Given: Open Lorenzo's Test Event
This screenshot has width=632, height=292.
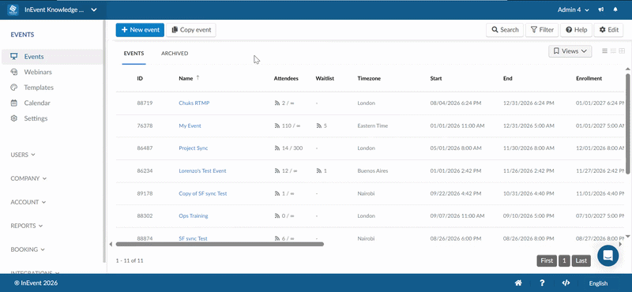Looking at the screenshot, I should tap(202, 170).
